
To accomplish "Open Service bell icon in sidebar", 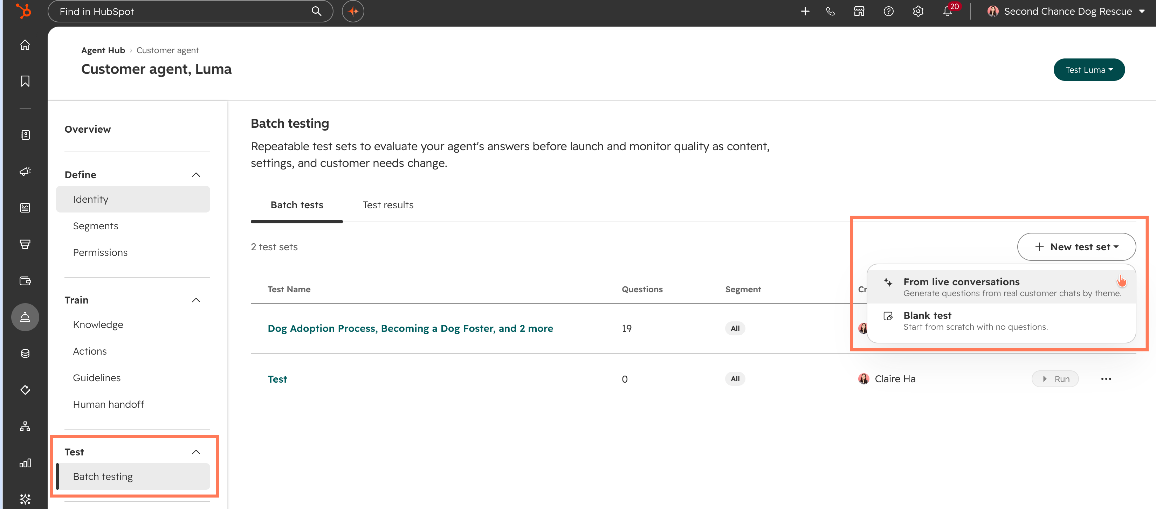I will [25, 317].
